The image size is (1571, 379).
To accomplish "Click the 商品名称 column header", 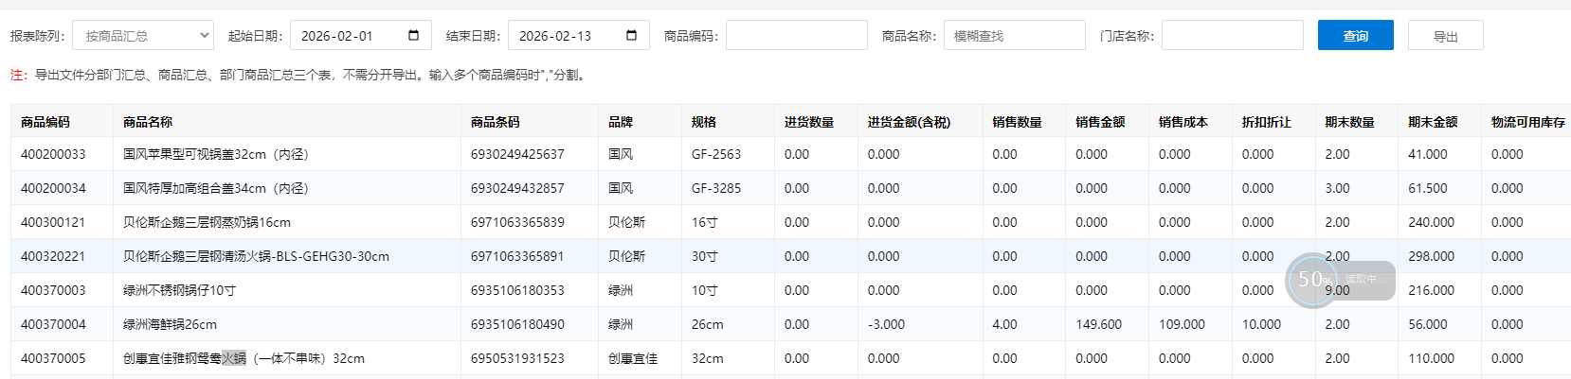I will [x=148, y=122].
